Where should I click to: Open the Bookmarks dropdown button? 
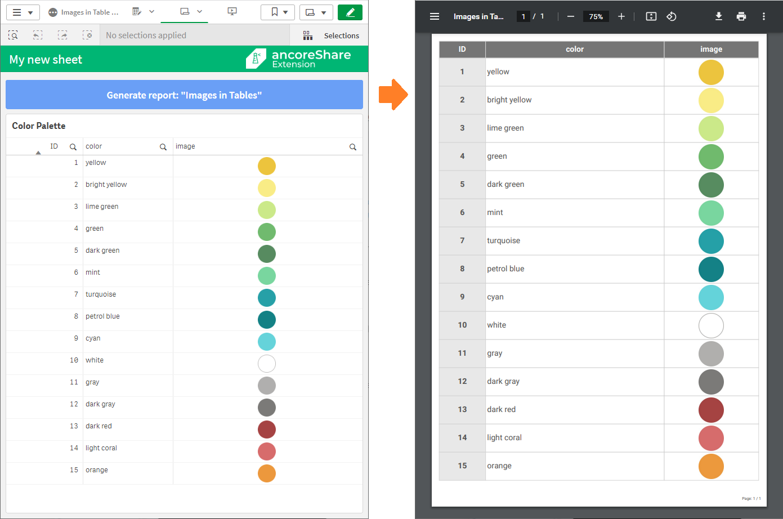click(278, 12)
